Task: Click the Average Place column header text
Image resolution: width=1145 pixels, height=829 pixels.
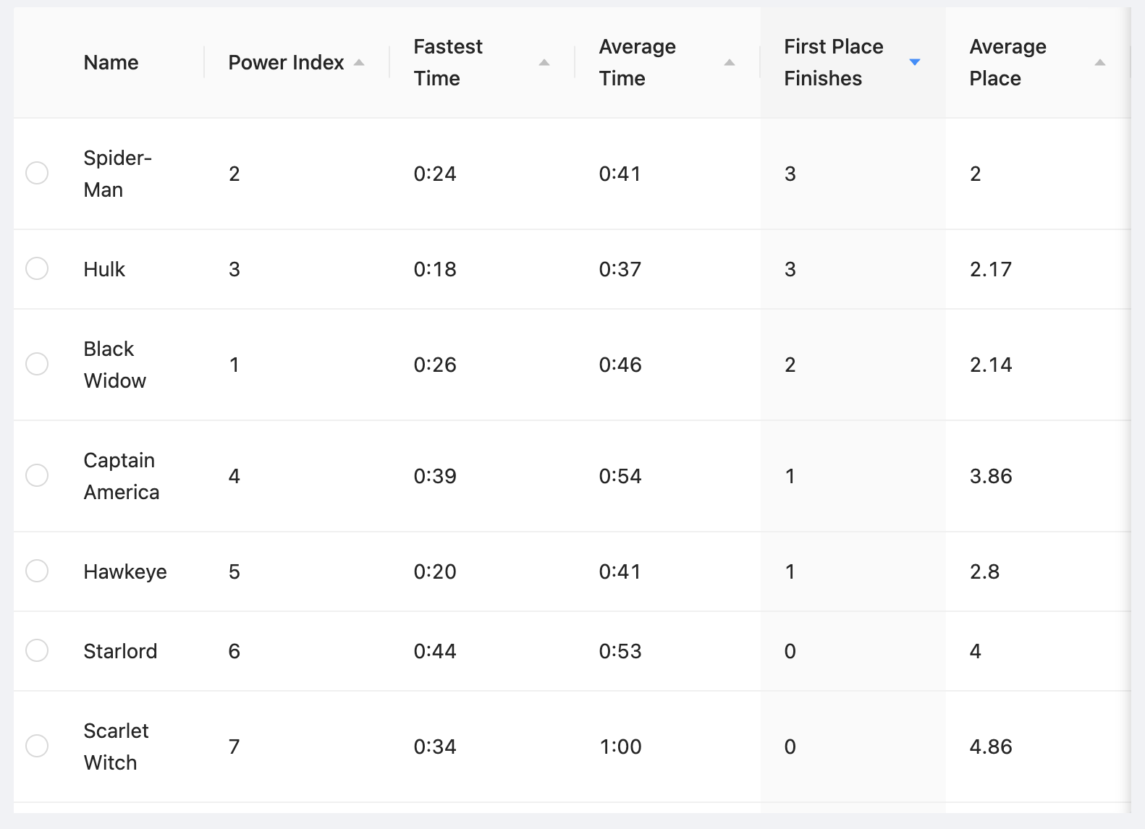Action: pos(1007,62)
